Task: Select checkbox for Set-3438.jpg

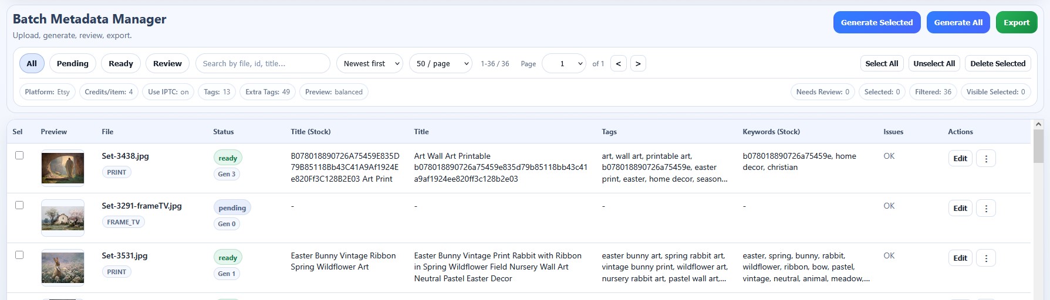Action: (19, 155)
